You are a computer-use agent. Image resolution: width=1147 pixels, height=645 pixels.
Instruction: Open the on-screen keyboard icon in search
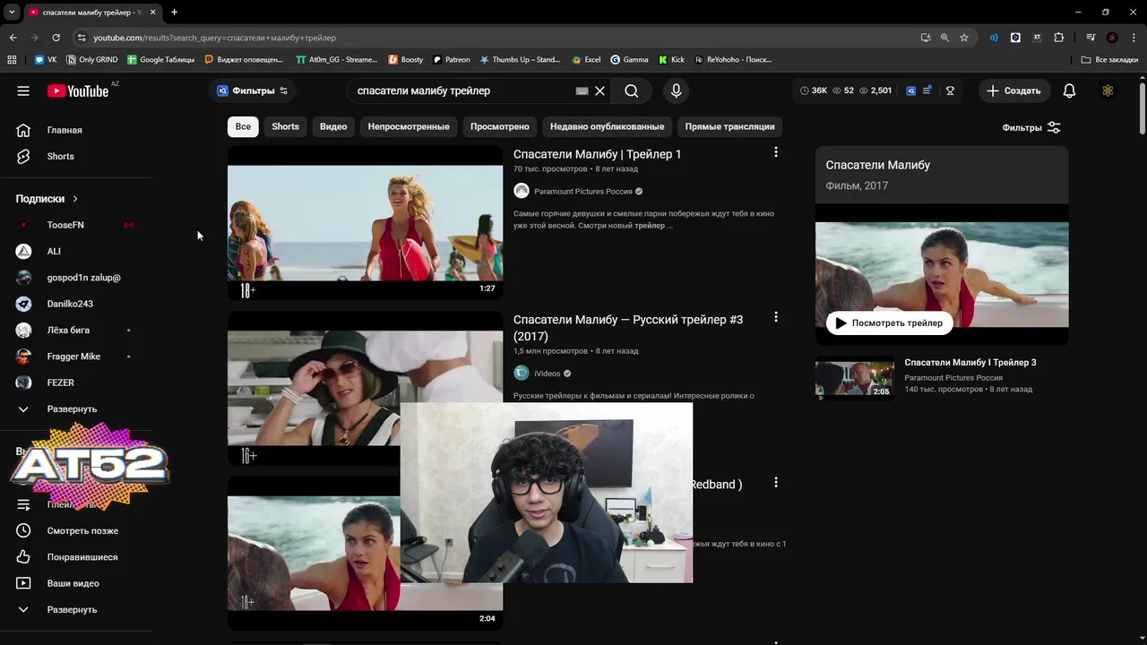point(582,90)
